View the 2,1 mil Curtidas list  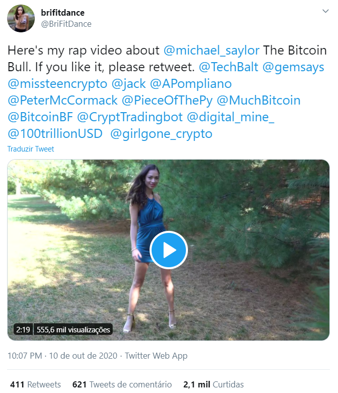coord(213,384)
